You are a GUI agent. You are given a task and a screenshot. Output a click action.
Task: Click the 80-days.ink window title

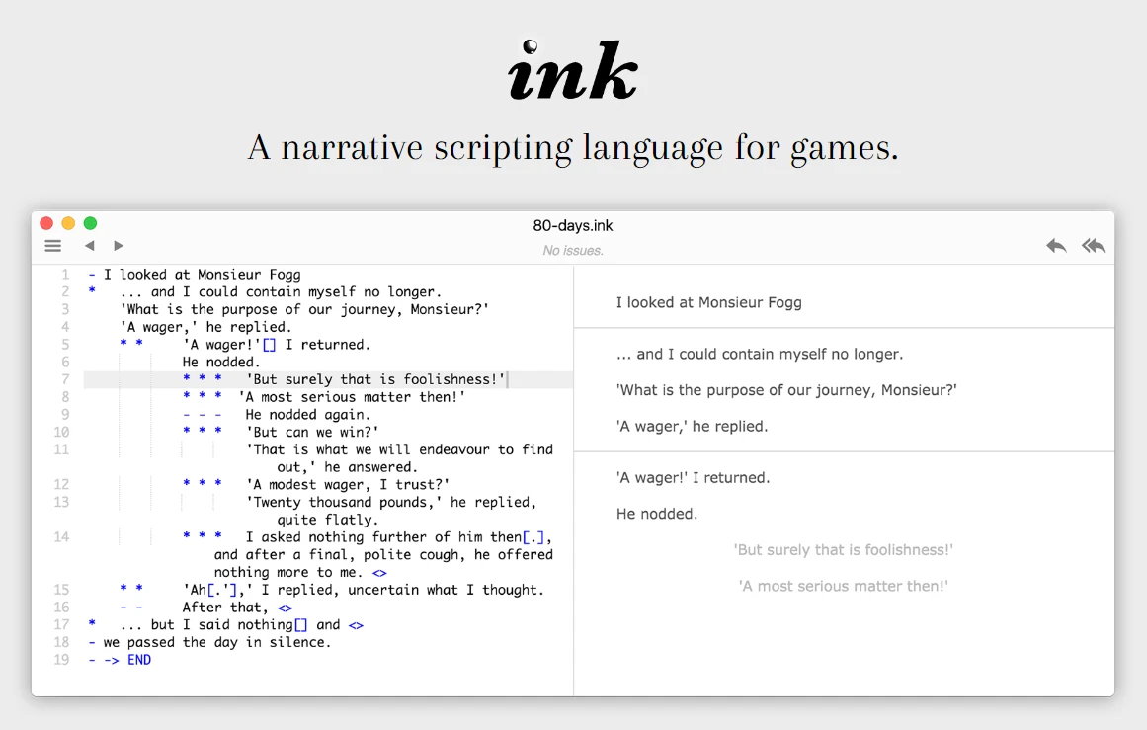point(573,225)
